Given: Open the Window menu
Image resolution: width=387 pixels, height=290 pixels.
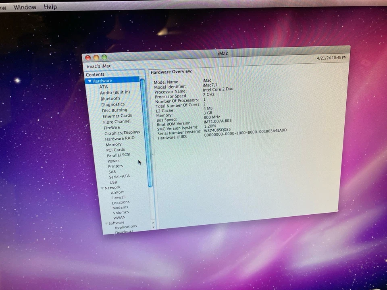Looking at the screenshot, I should [x=25, y=6].
